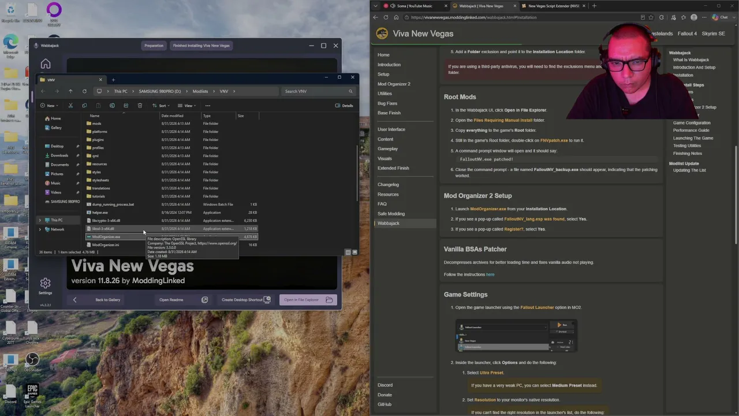
Task: Select ModOrganizer.exe in the file list
Action: tap(172, 237)
